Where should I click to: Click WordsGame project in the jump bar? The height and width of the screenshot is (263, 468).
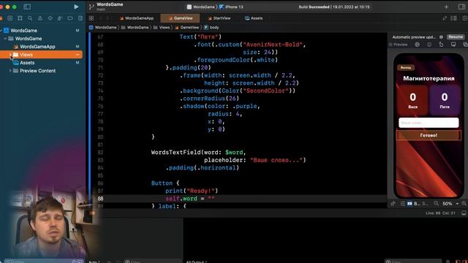pos(103,28)
